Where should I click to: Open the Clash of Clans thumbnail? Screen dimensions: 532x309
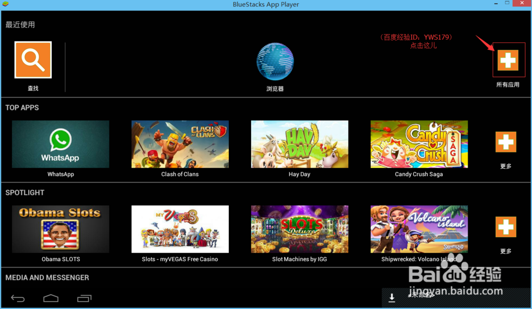[180, 144]
